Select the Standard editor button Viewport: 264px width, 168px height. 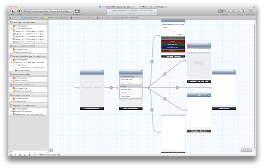coord(220,11)
